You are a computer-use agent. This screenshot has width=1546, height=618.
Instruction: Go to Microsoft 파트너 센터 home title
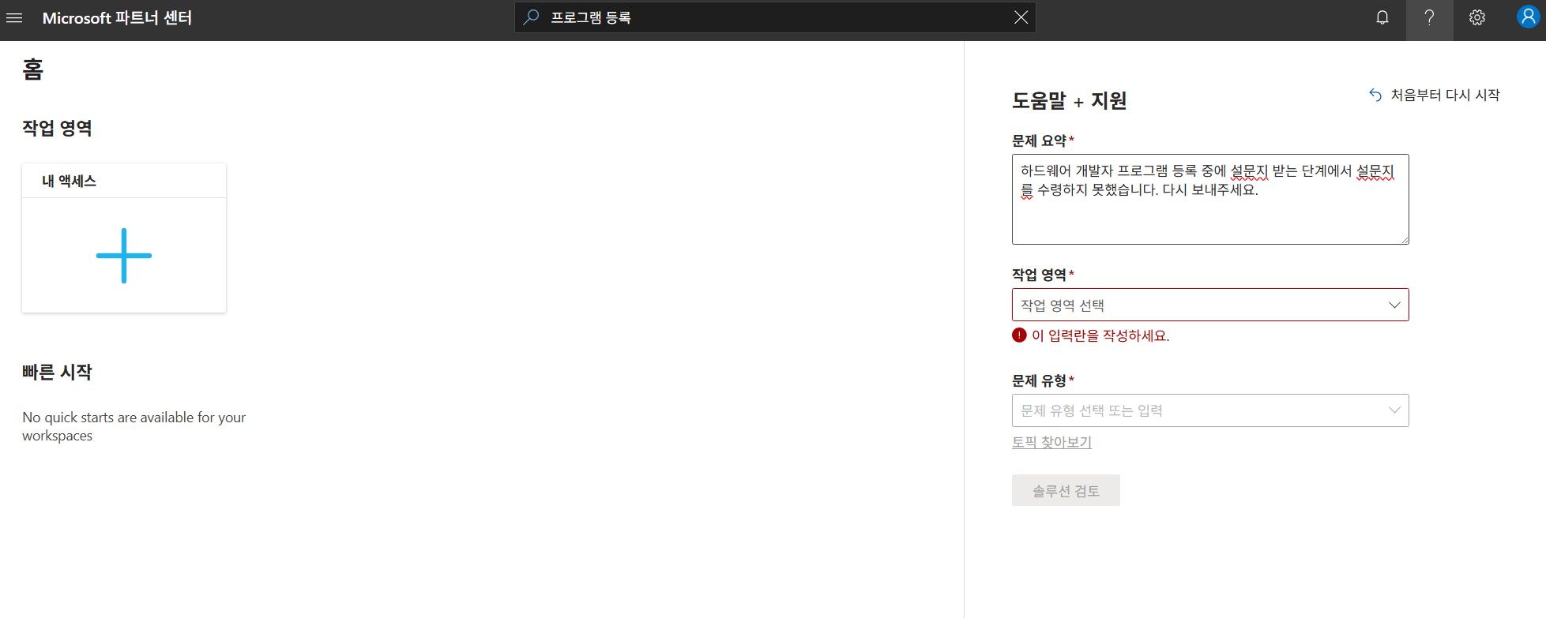(117, 18)
